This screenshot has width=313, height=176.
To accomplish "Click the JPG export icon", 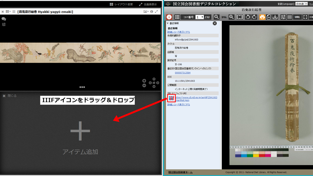I will point(269,17).
